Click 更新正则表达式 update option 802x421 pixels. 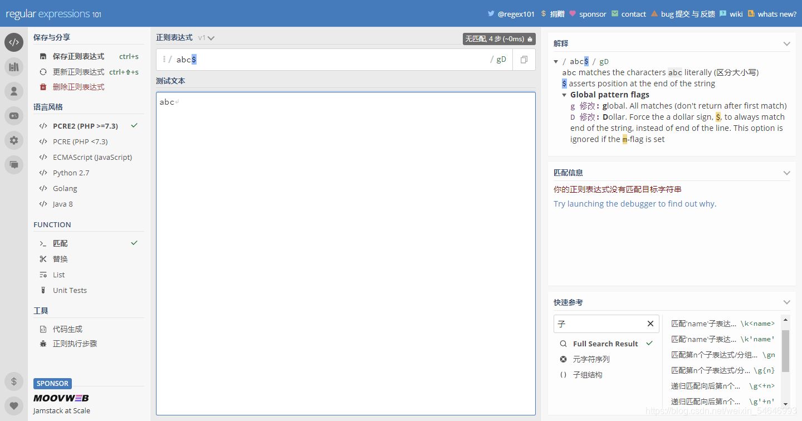pos(89,72)
